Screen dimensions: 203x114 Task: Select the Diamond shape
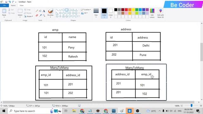point(60,13)
